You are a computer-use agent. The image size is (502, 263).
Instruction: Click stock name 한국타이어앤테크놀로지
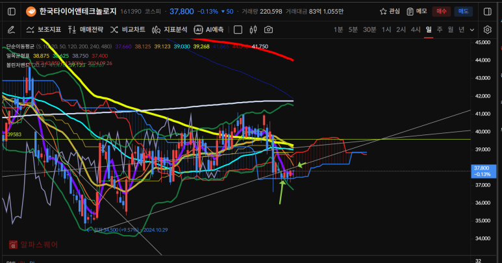78,12
